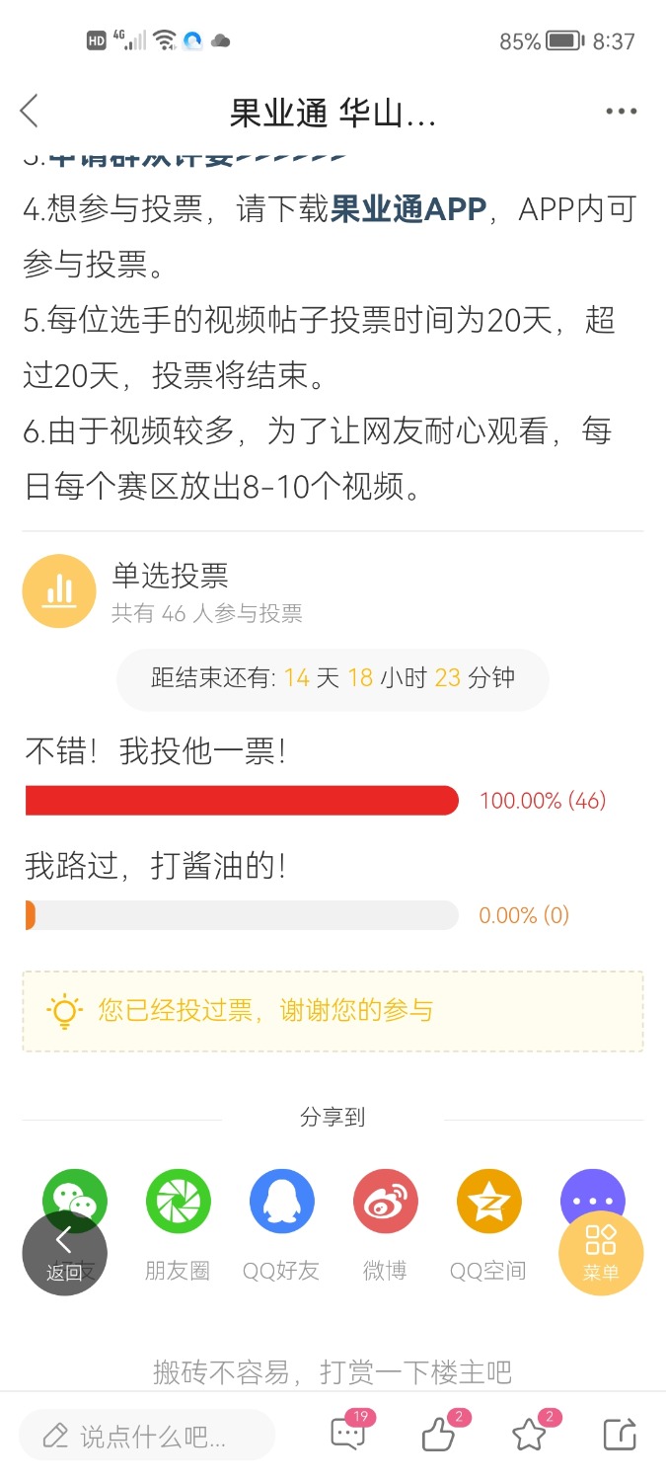666x1481 pixels.
Task: Tap the thumbs-up like icon
Action: pyautogui.click(x=440, y=1433)
